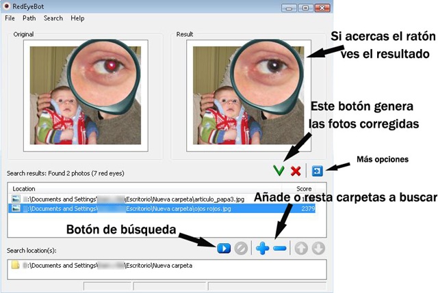
Task: Maximize the RedEyeBot window
Action: [305, 8]
